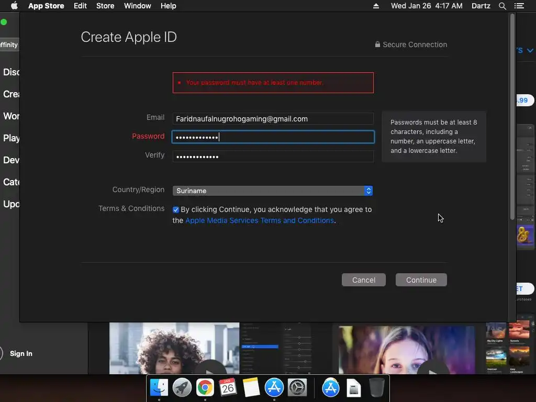
Task: Open the App Store menu
Action: coord(46,6)
